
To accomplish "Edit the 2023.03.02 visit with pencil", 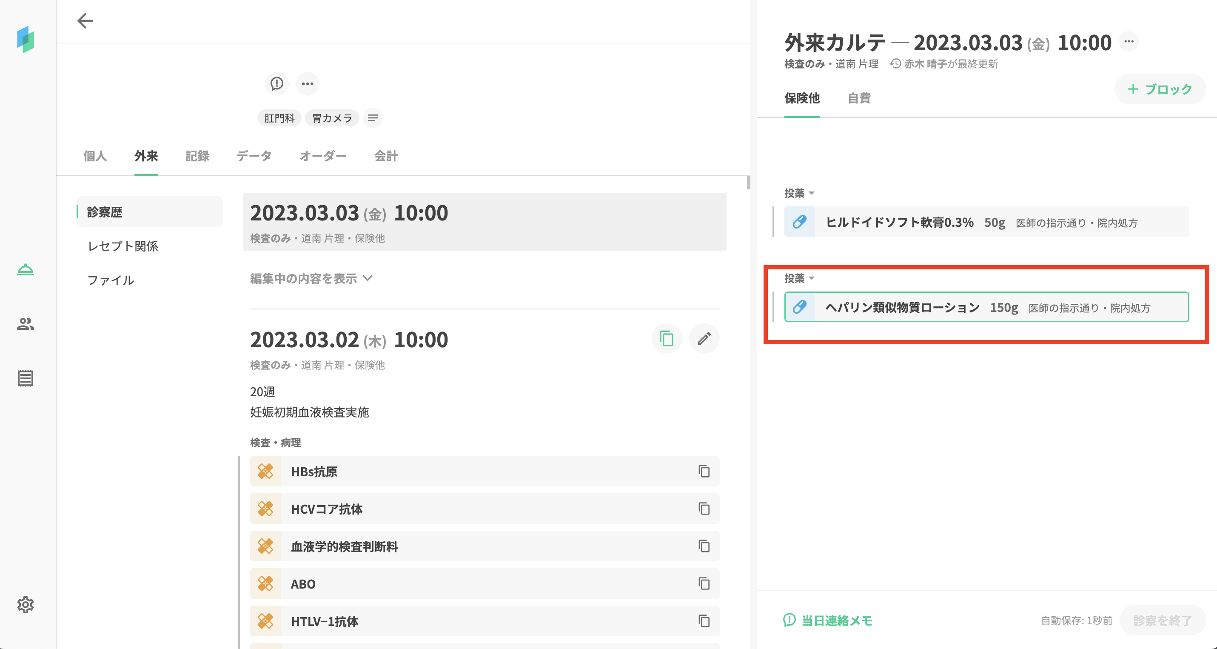I will [704, 338].
